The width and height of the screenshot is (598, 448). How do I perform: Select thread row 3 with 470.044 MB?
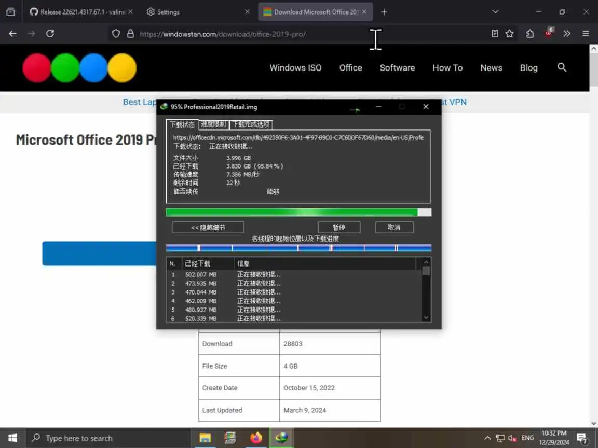pyautogui.click(x=294, y=292)
